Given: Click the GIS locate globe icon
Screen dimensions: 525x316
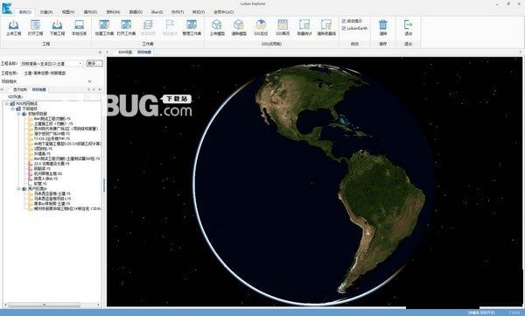Looking at the screenshot, I should pyautogui.click(x=261, y=25).
